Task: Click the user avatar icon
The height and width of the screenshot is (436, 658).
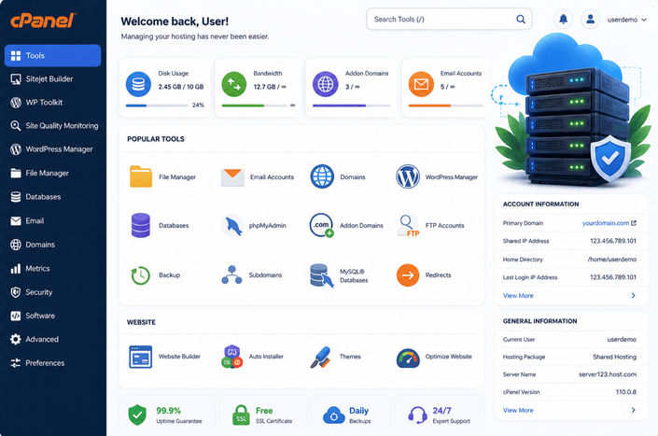Action: pos(590,20)
